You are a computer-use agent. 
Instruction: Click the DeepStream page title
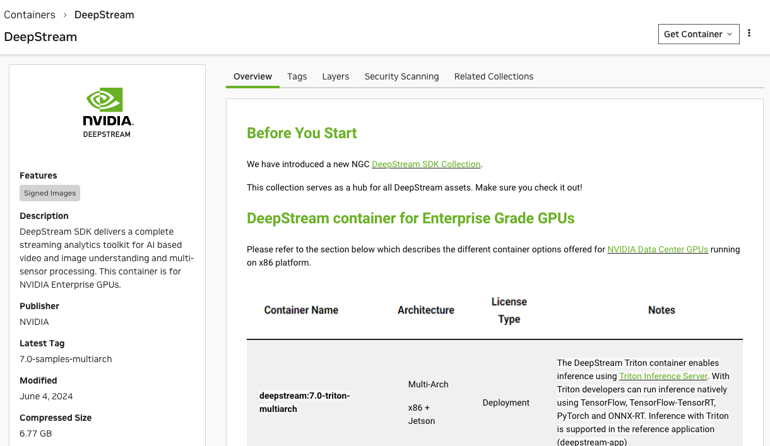[40, 37]
